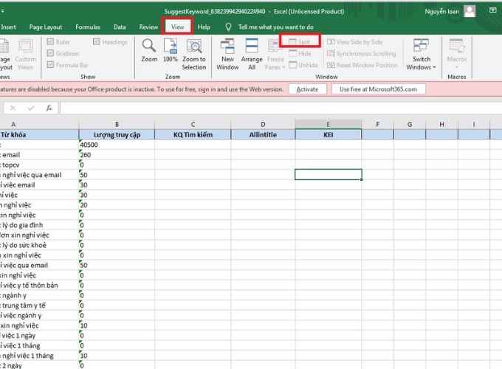502x369 pixels.
Task: Select the cell việc ngành y
Action: [x=39, y=315]
